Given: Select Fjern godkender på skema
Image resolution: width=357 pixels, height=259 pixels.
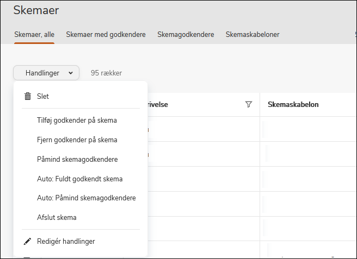Looking at the screenshot, I should [77, 140].
